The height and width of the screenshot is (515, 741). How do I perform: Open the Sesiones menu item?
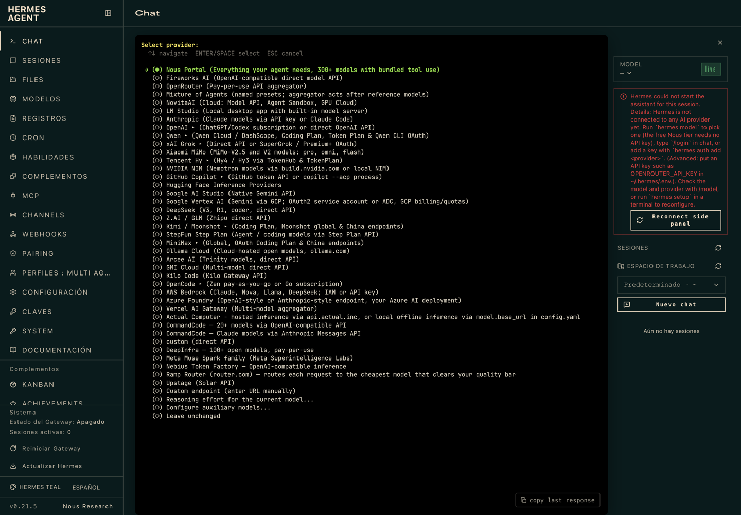pos(61,60)
